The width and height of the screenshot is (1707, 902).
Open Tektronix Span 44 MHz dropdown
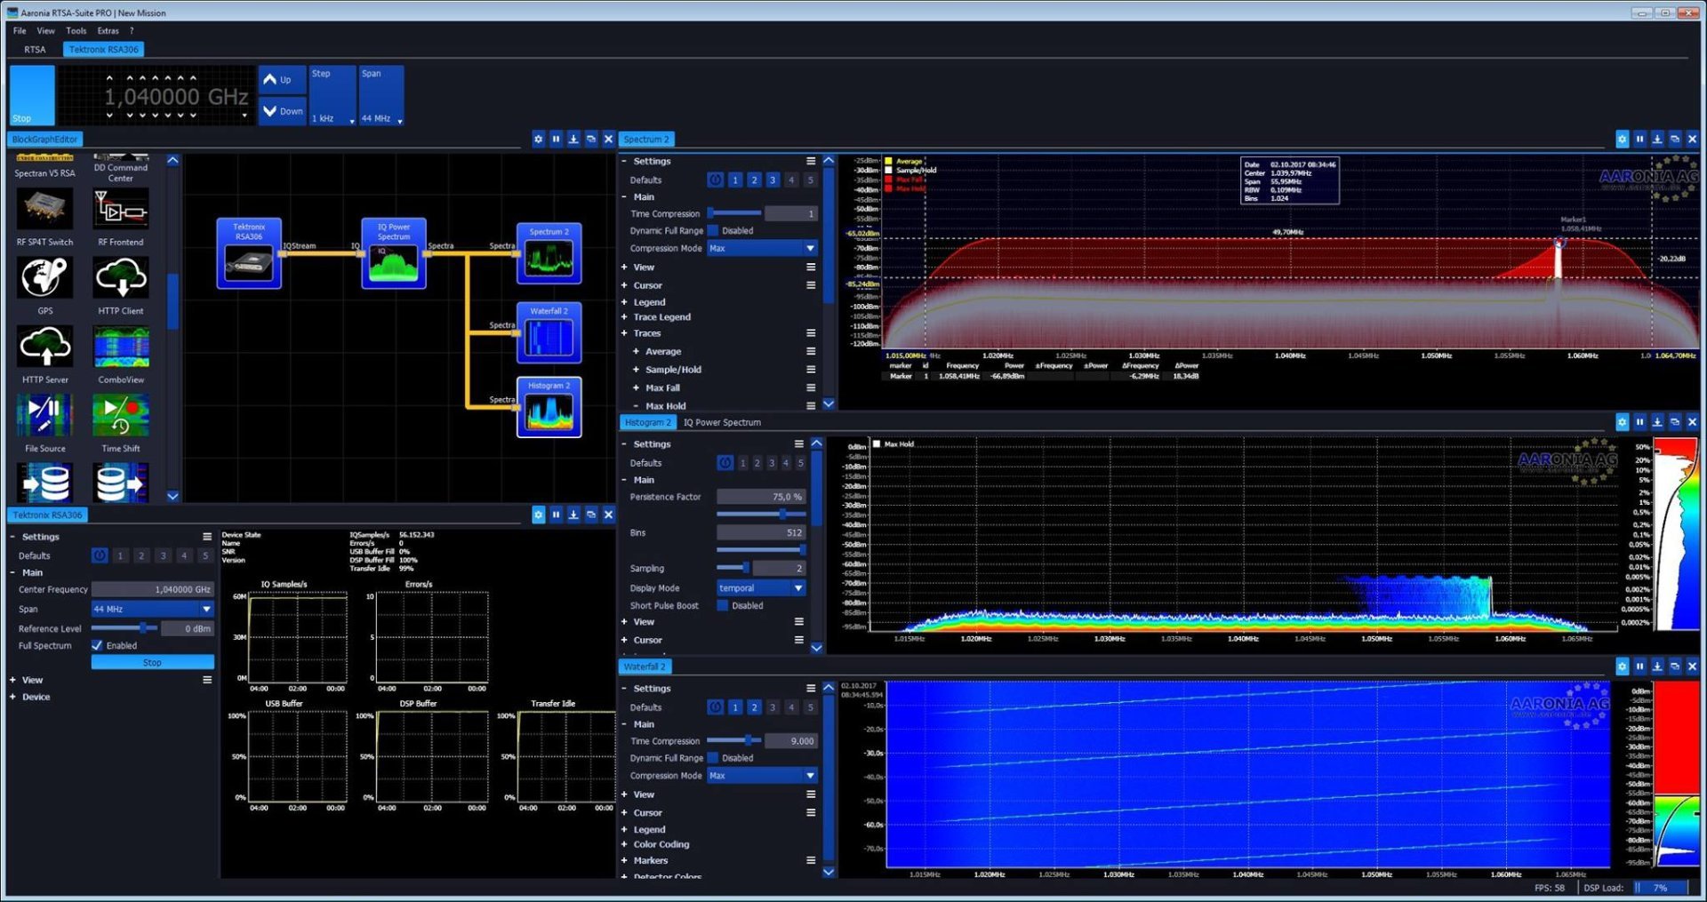tap(153, 609)
